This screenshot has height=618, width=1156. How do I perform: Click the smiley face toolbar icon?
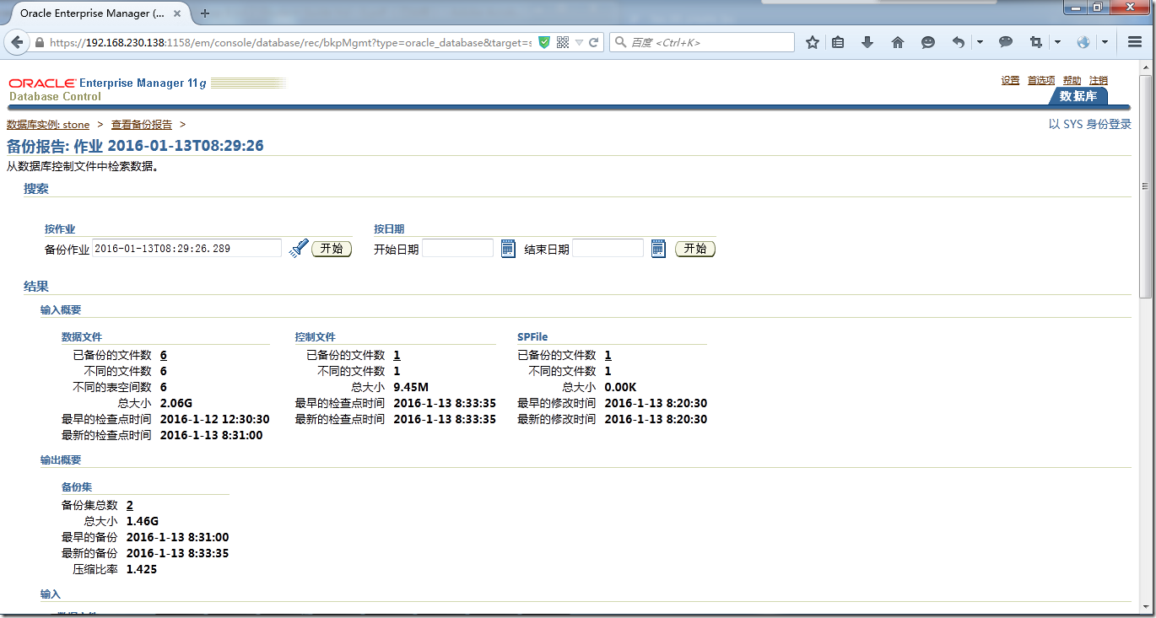coord(928,42)
